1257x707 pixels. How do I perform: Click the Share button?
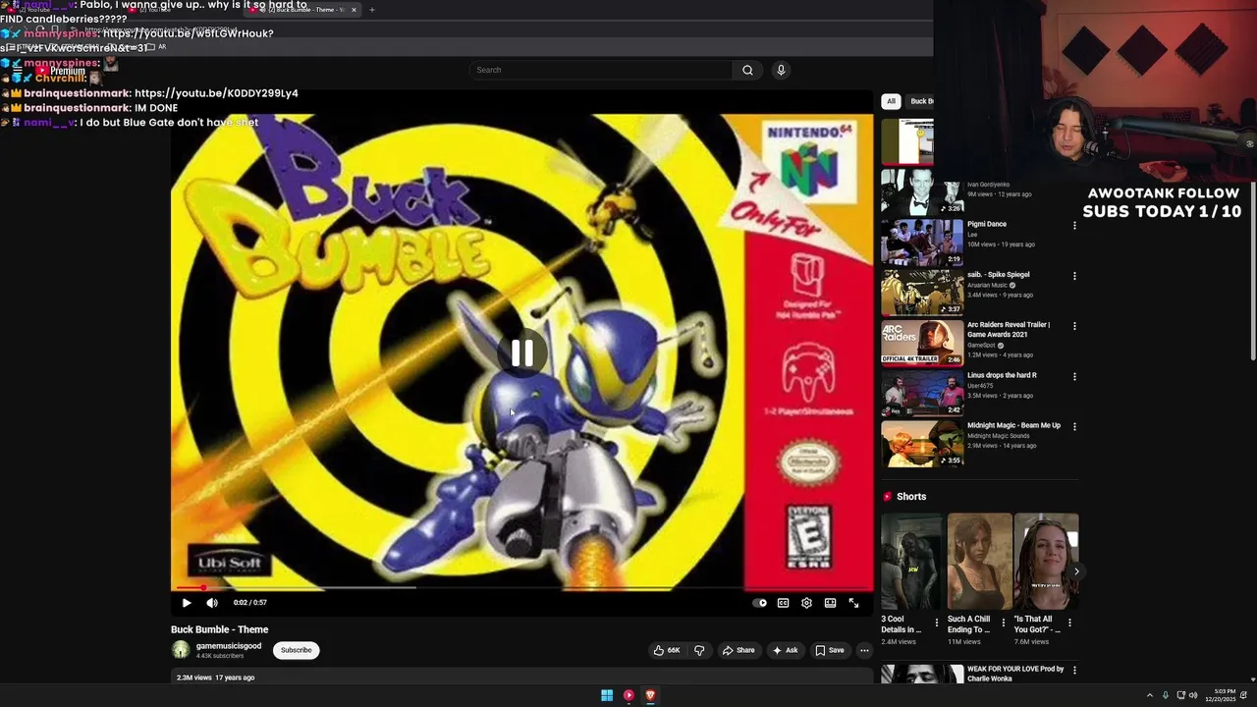pos(738,650)
